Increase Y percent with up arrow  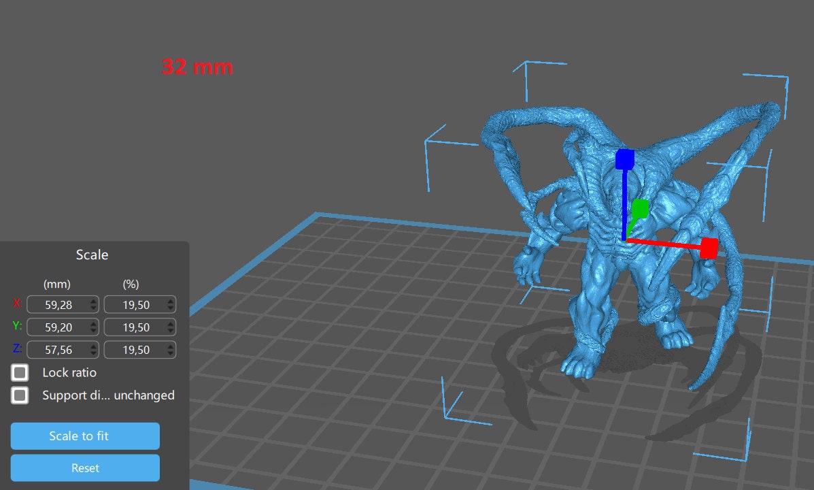[x=170, y=324]
